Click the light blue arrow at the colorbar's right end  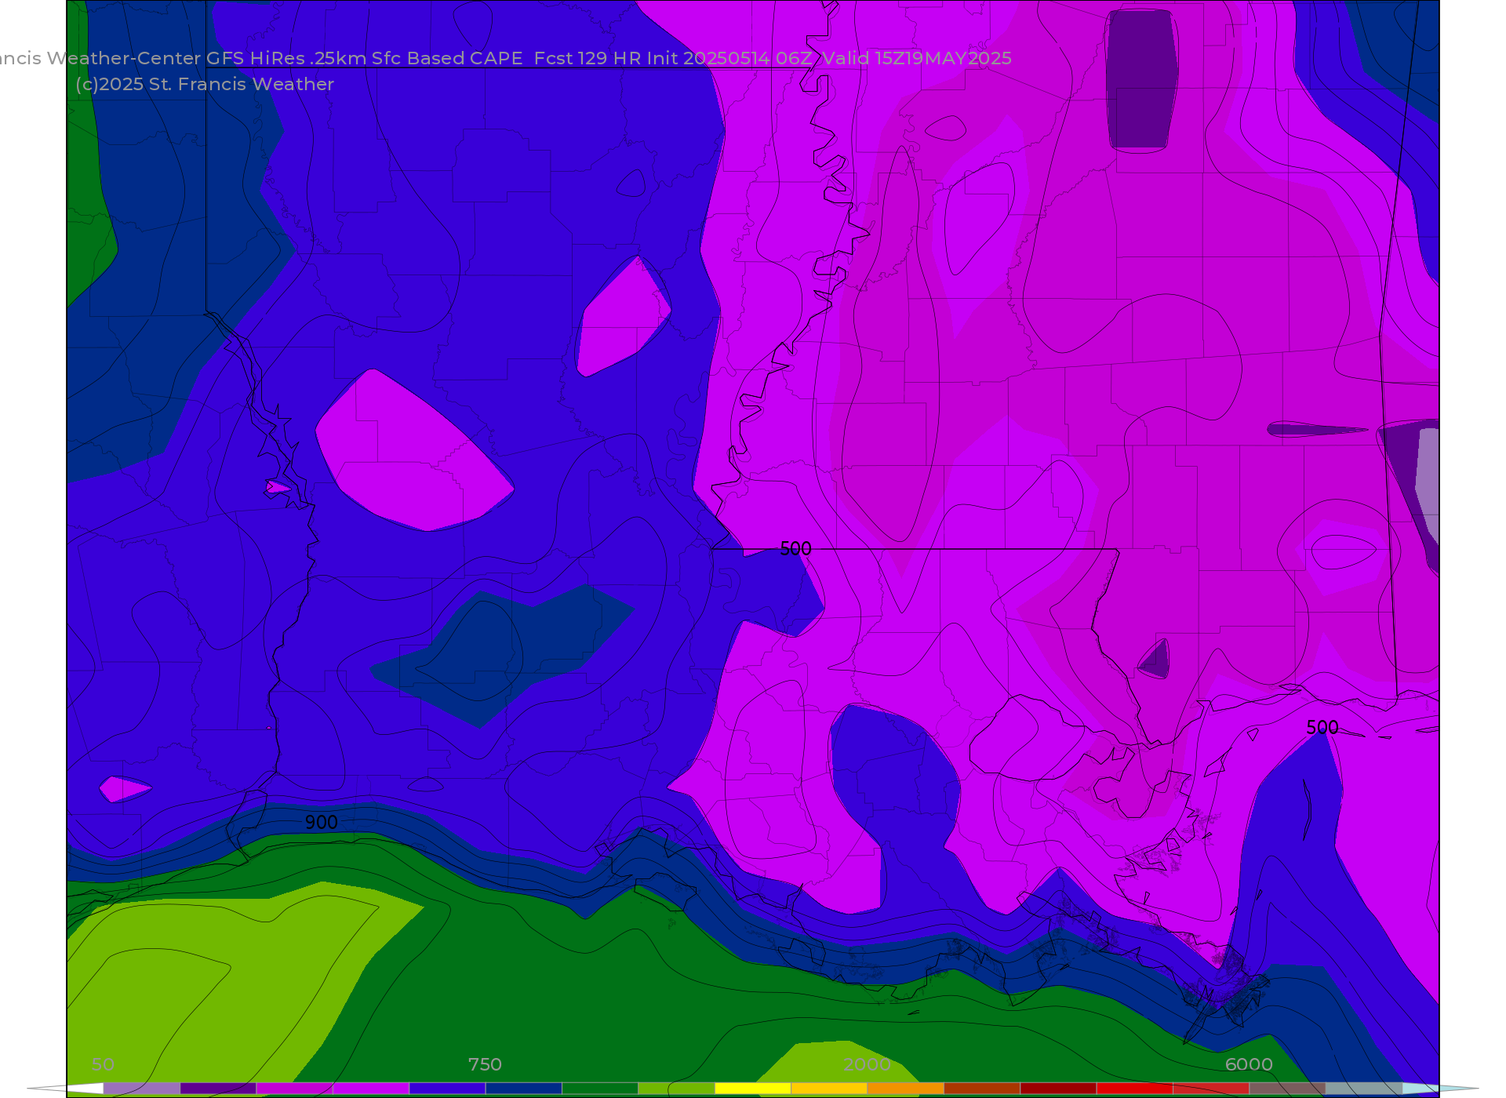[1440, 1089]
